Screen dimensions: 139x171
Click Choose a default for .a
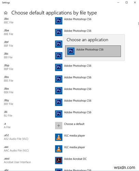[x=74, y=124]
